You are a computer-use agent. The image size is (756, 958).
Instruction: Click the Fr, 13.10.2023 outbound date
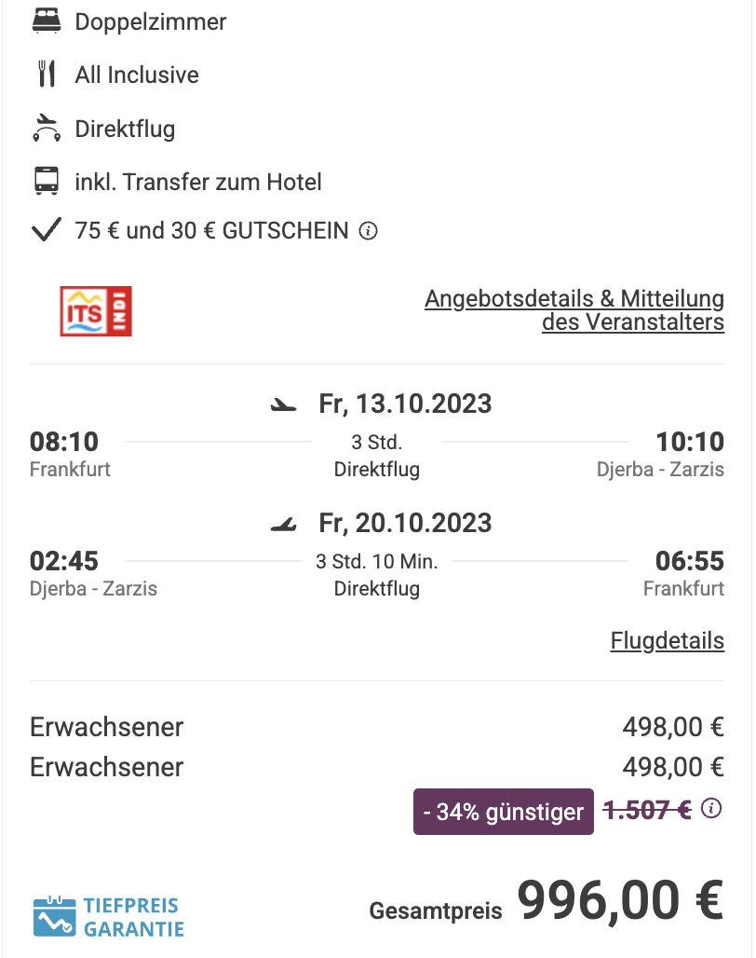[405, 404]
